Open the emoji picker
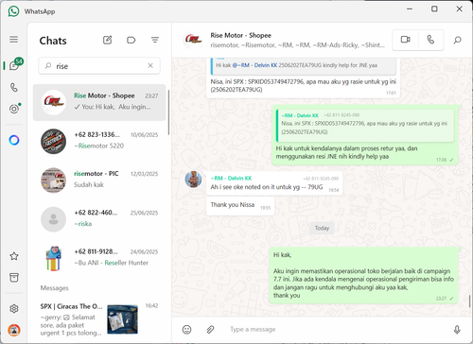Viewport: 473px width, 344px height. pyautogui.click(x=186, y=330)
